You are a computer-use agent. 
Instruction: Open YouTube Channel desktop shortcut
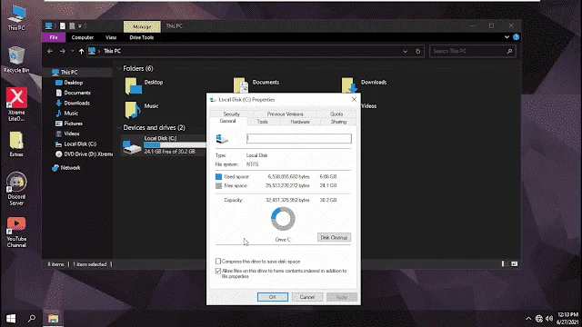pos(16,233)
